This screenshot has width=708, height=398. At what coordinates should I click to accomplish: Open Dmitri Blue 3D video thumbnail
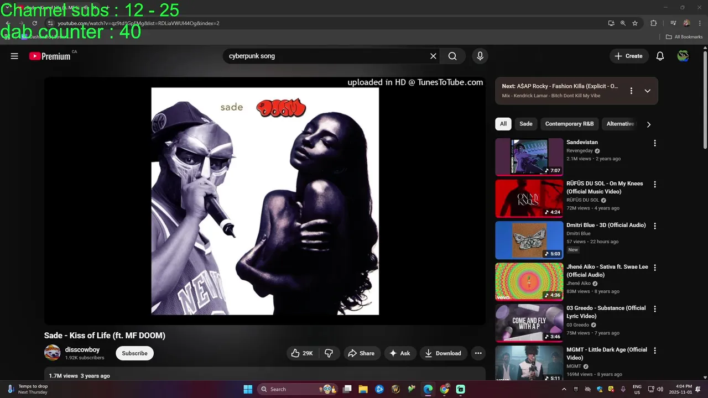[x=529, y=240]
